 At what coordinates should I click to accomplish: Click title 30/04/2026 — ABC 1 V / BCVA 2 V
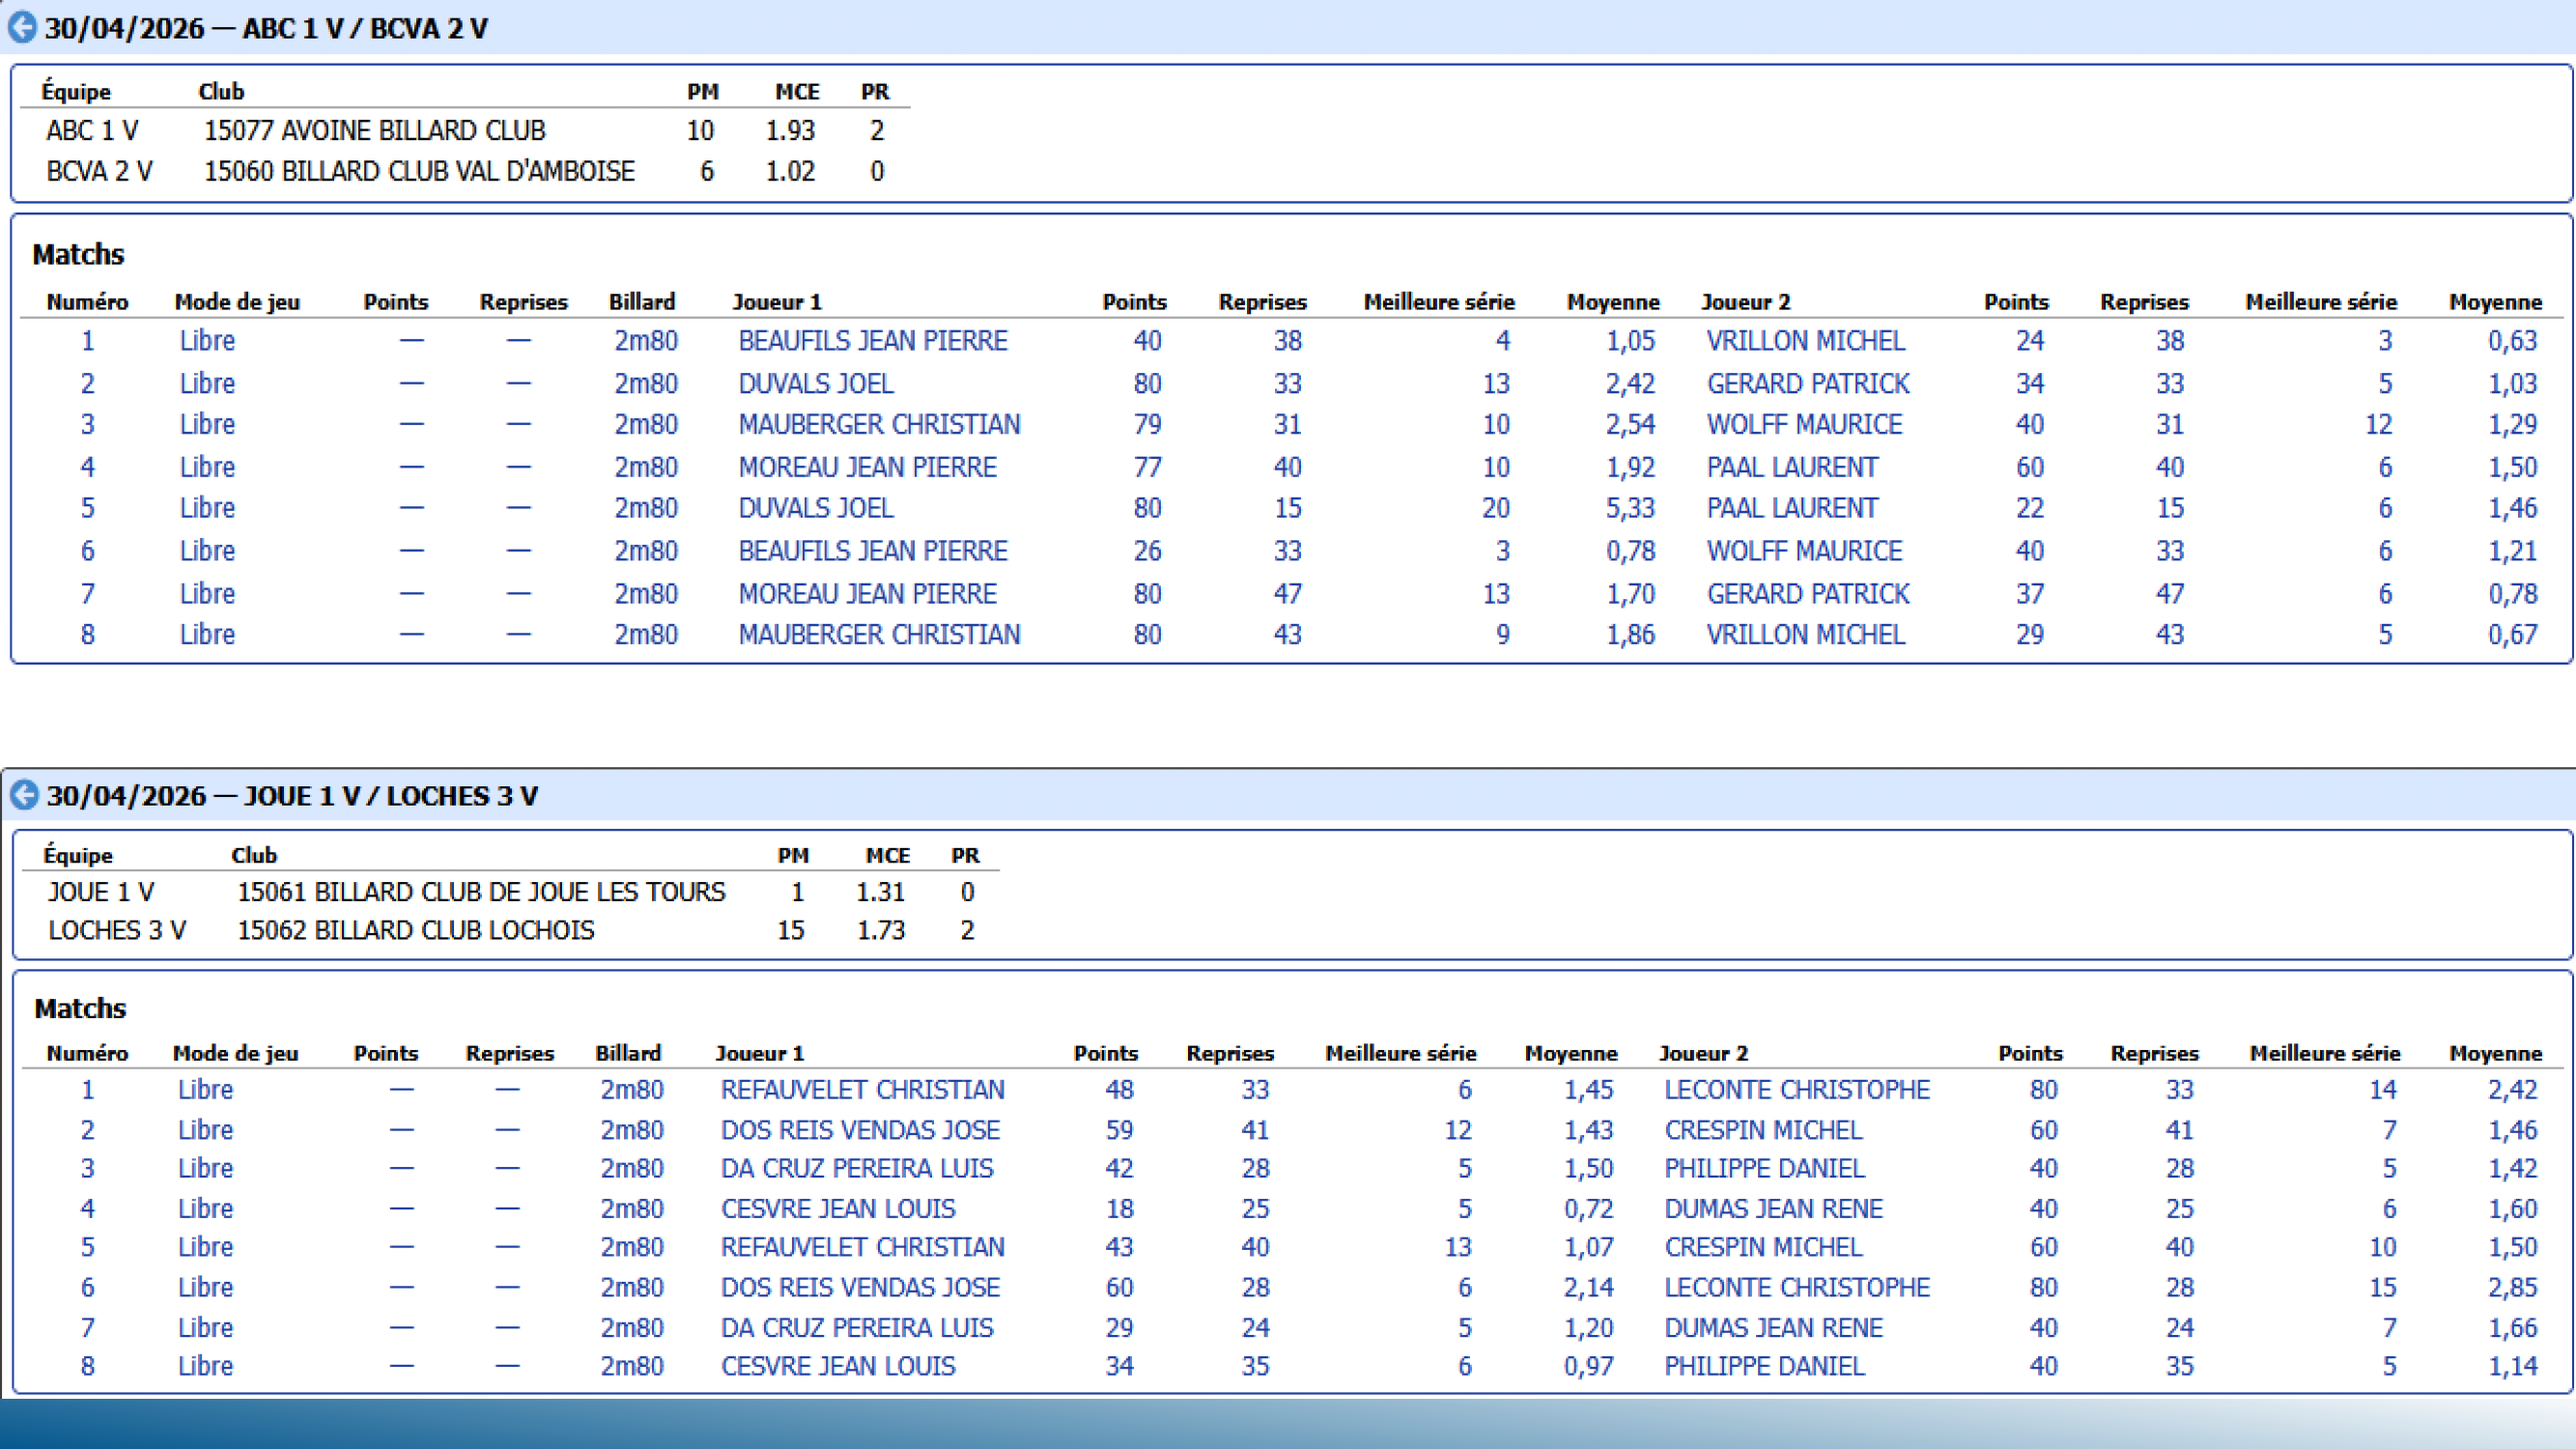tap(266, 28)
